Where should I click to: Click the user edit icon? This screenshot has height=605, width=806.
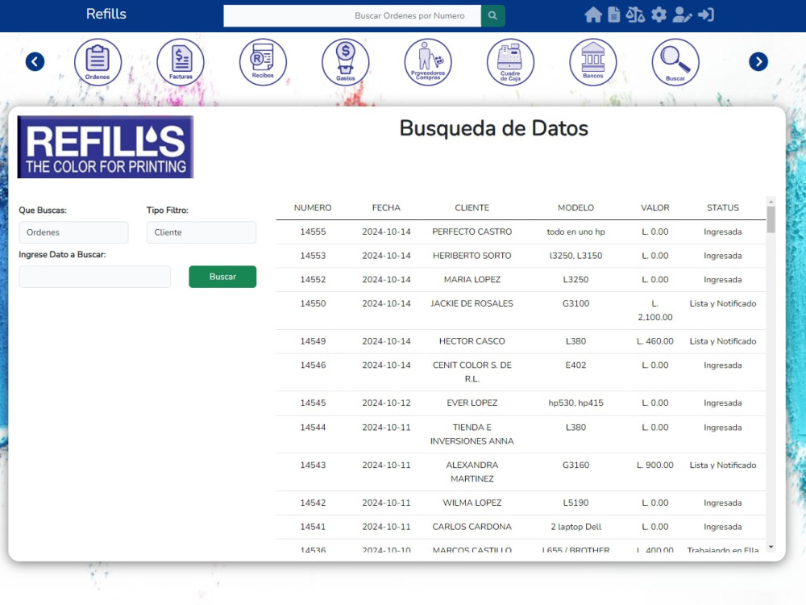[682, 15]
